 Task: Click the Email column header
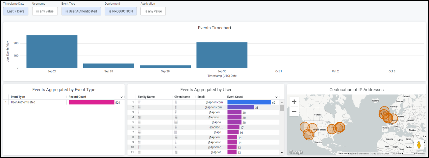[201, 97]
